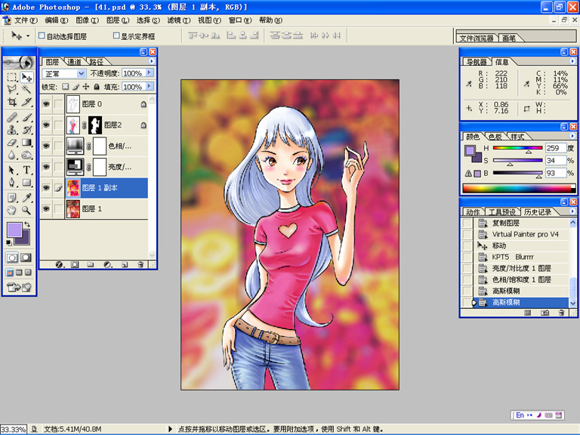This screenshot has width=580, height=435.
Task: Add layer style icon in Layers panel
Action: point(59,264)
